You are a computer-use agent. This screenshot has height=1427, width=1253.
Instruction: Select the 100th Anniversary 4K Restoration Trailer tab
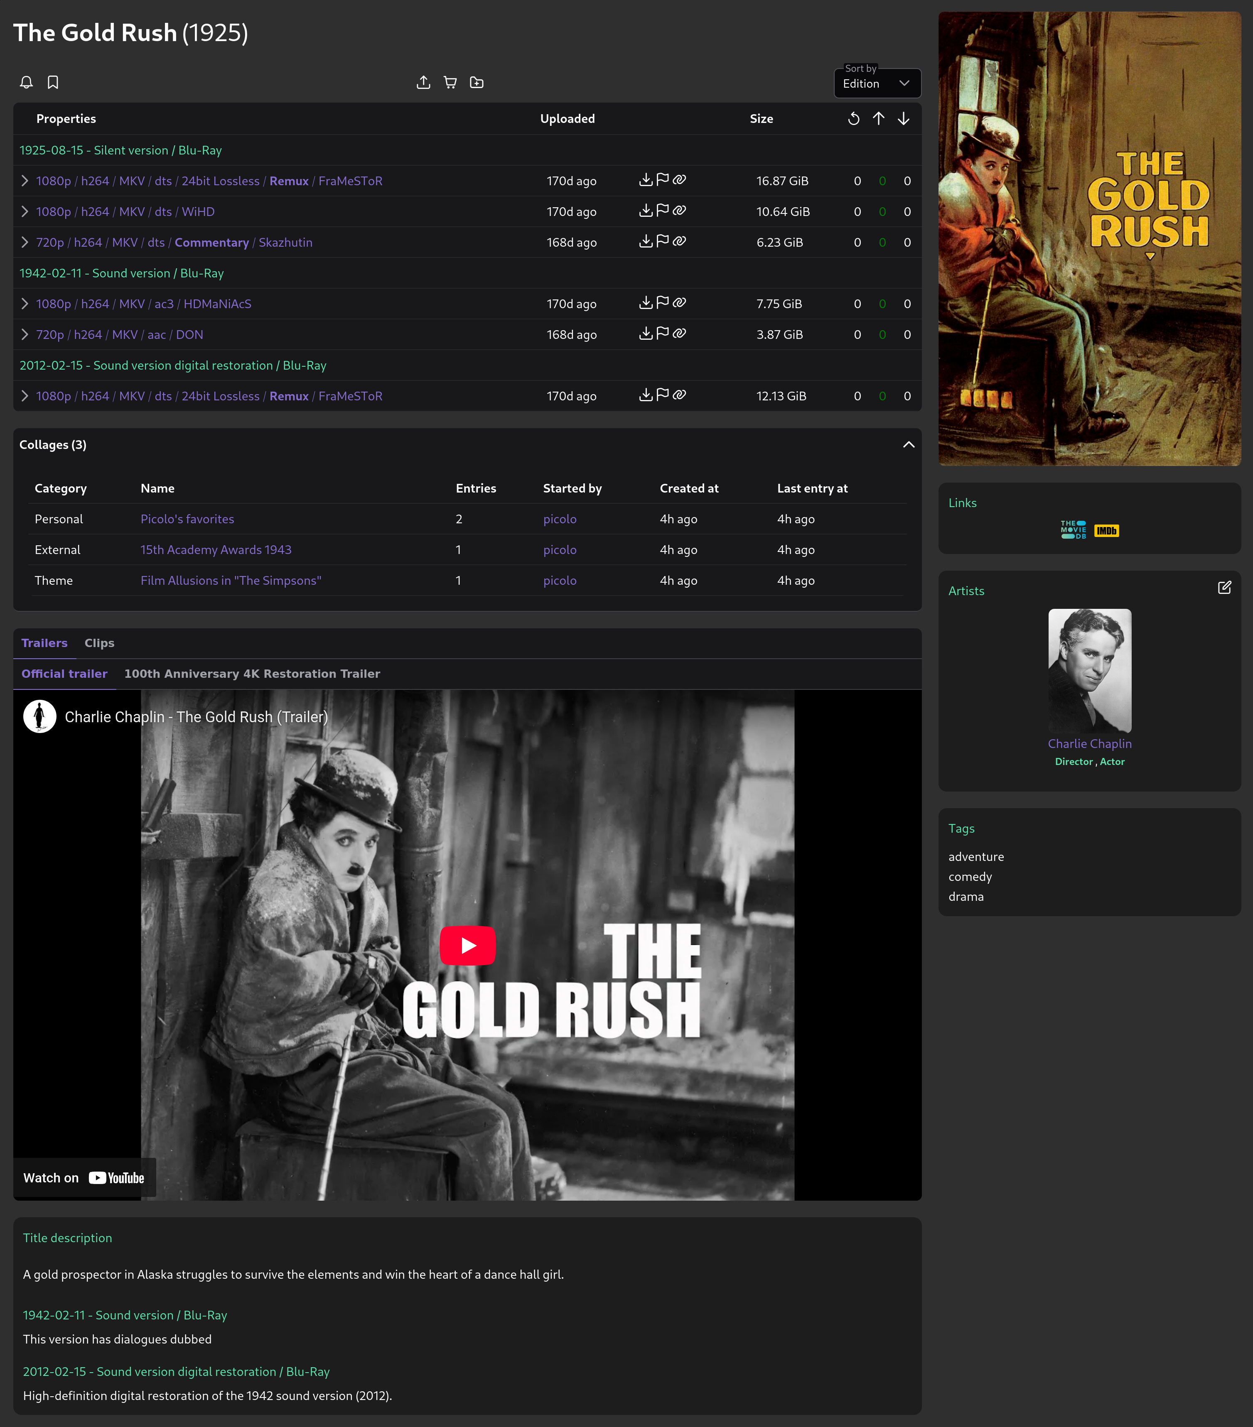tap(252, 674)
